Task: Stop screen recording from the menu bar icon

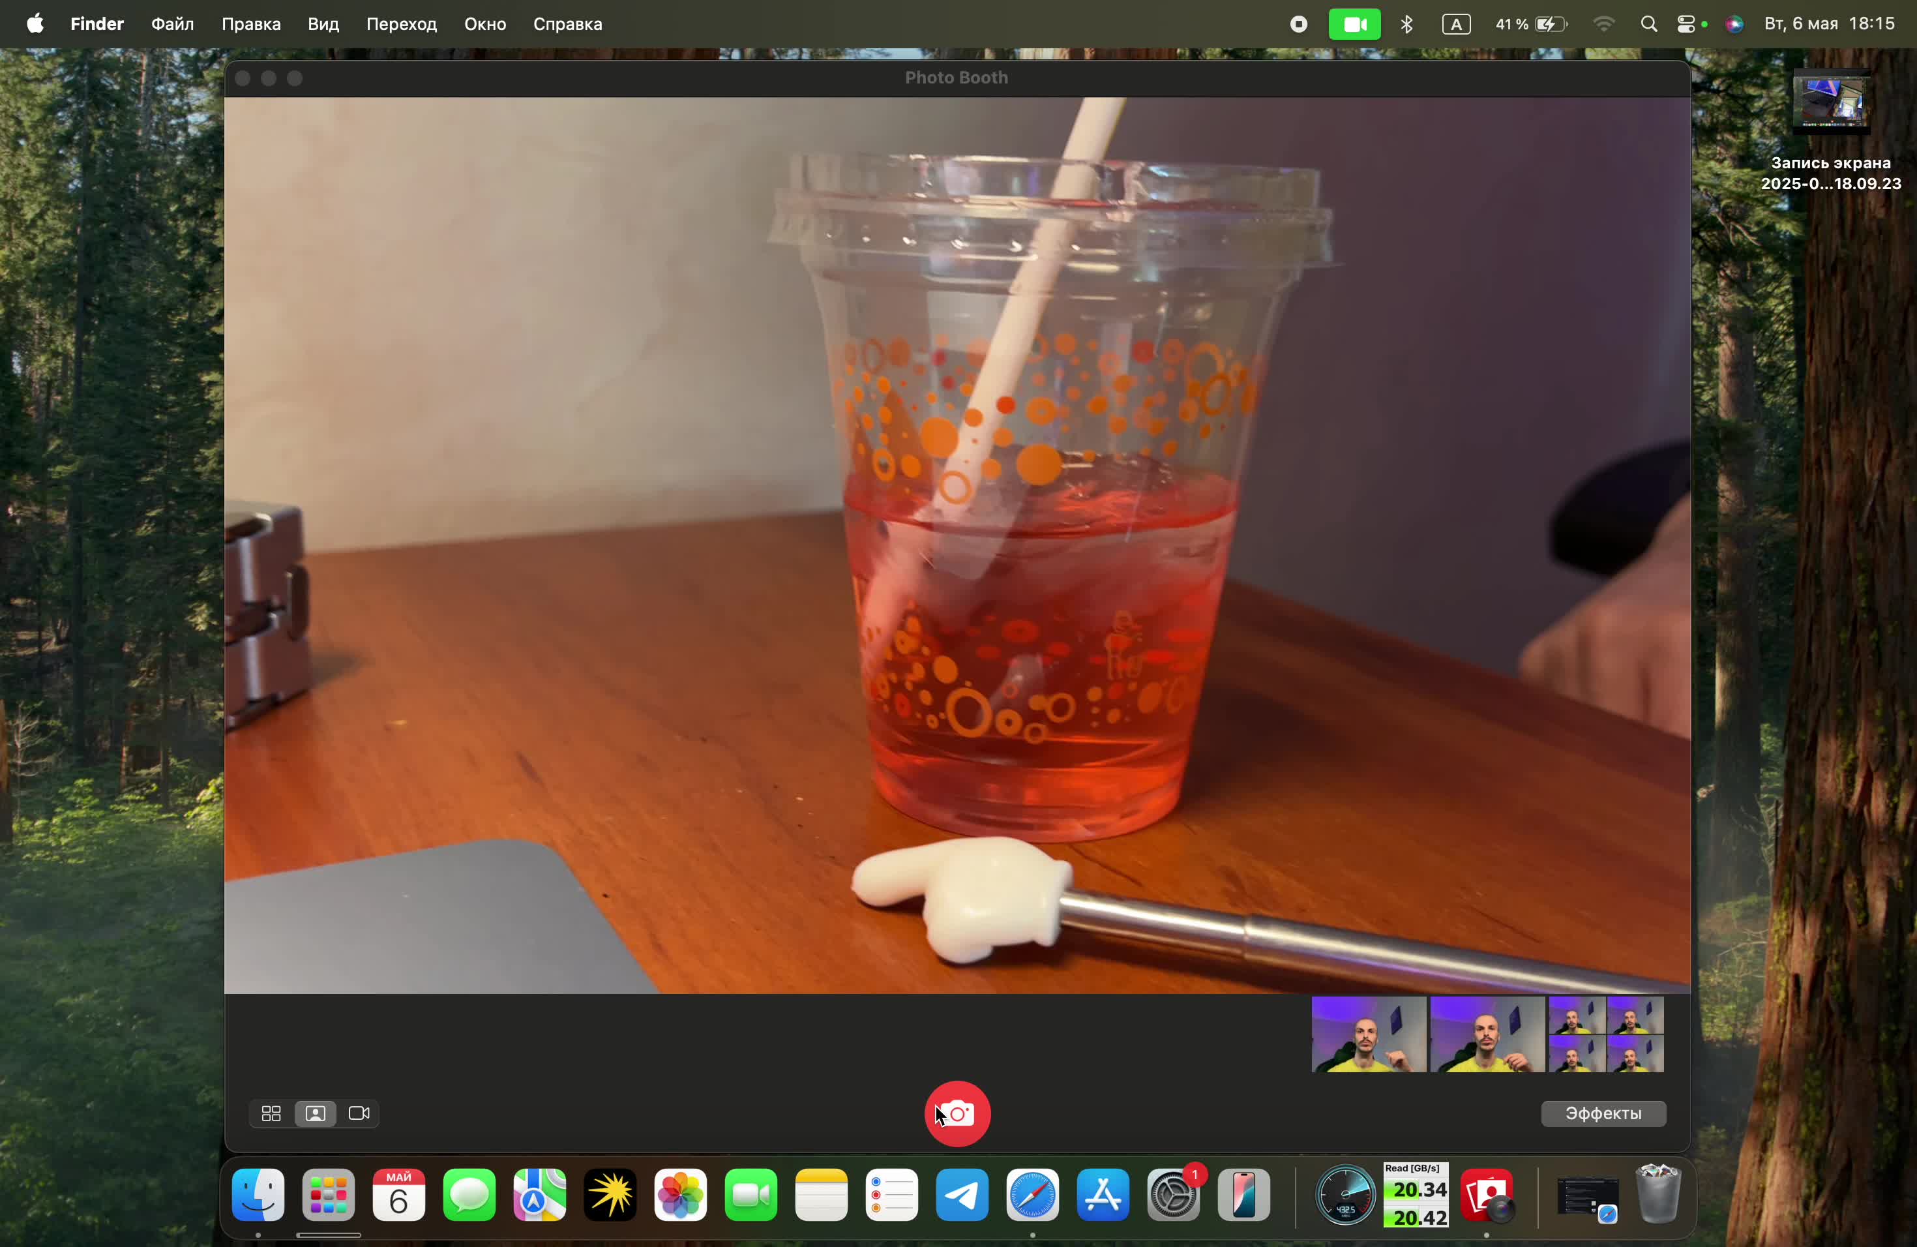Action: [1298, 24]
